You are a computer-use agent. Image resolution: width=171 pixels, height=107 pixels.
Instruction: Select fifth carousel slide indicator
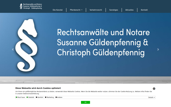coord(94,83)
